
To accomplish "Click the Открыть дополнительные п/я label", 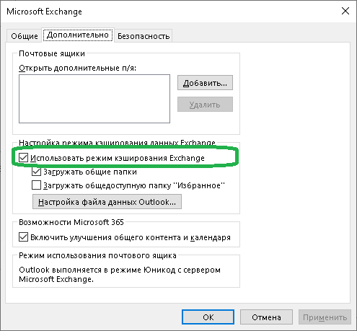I will tap(77, 68).
